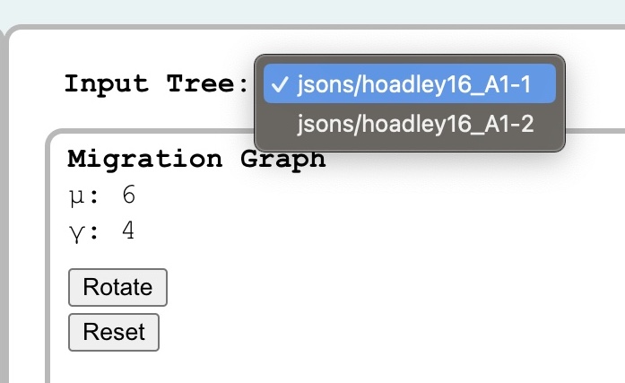Click the checkmark beside hoadley16_A1-1
Screen dimensions: 625x383
280,84
